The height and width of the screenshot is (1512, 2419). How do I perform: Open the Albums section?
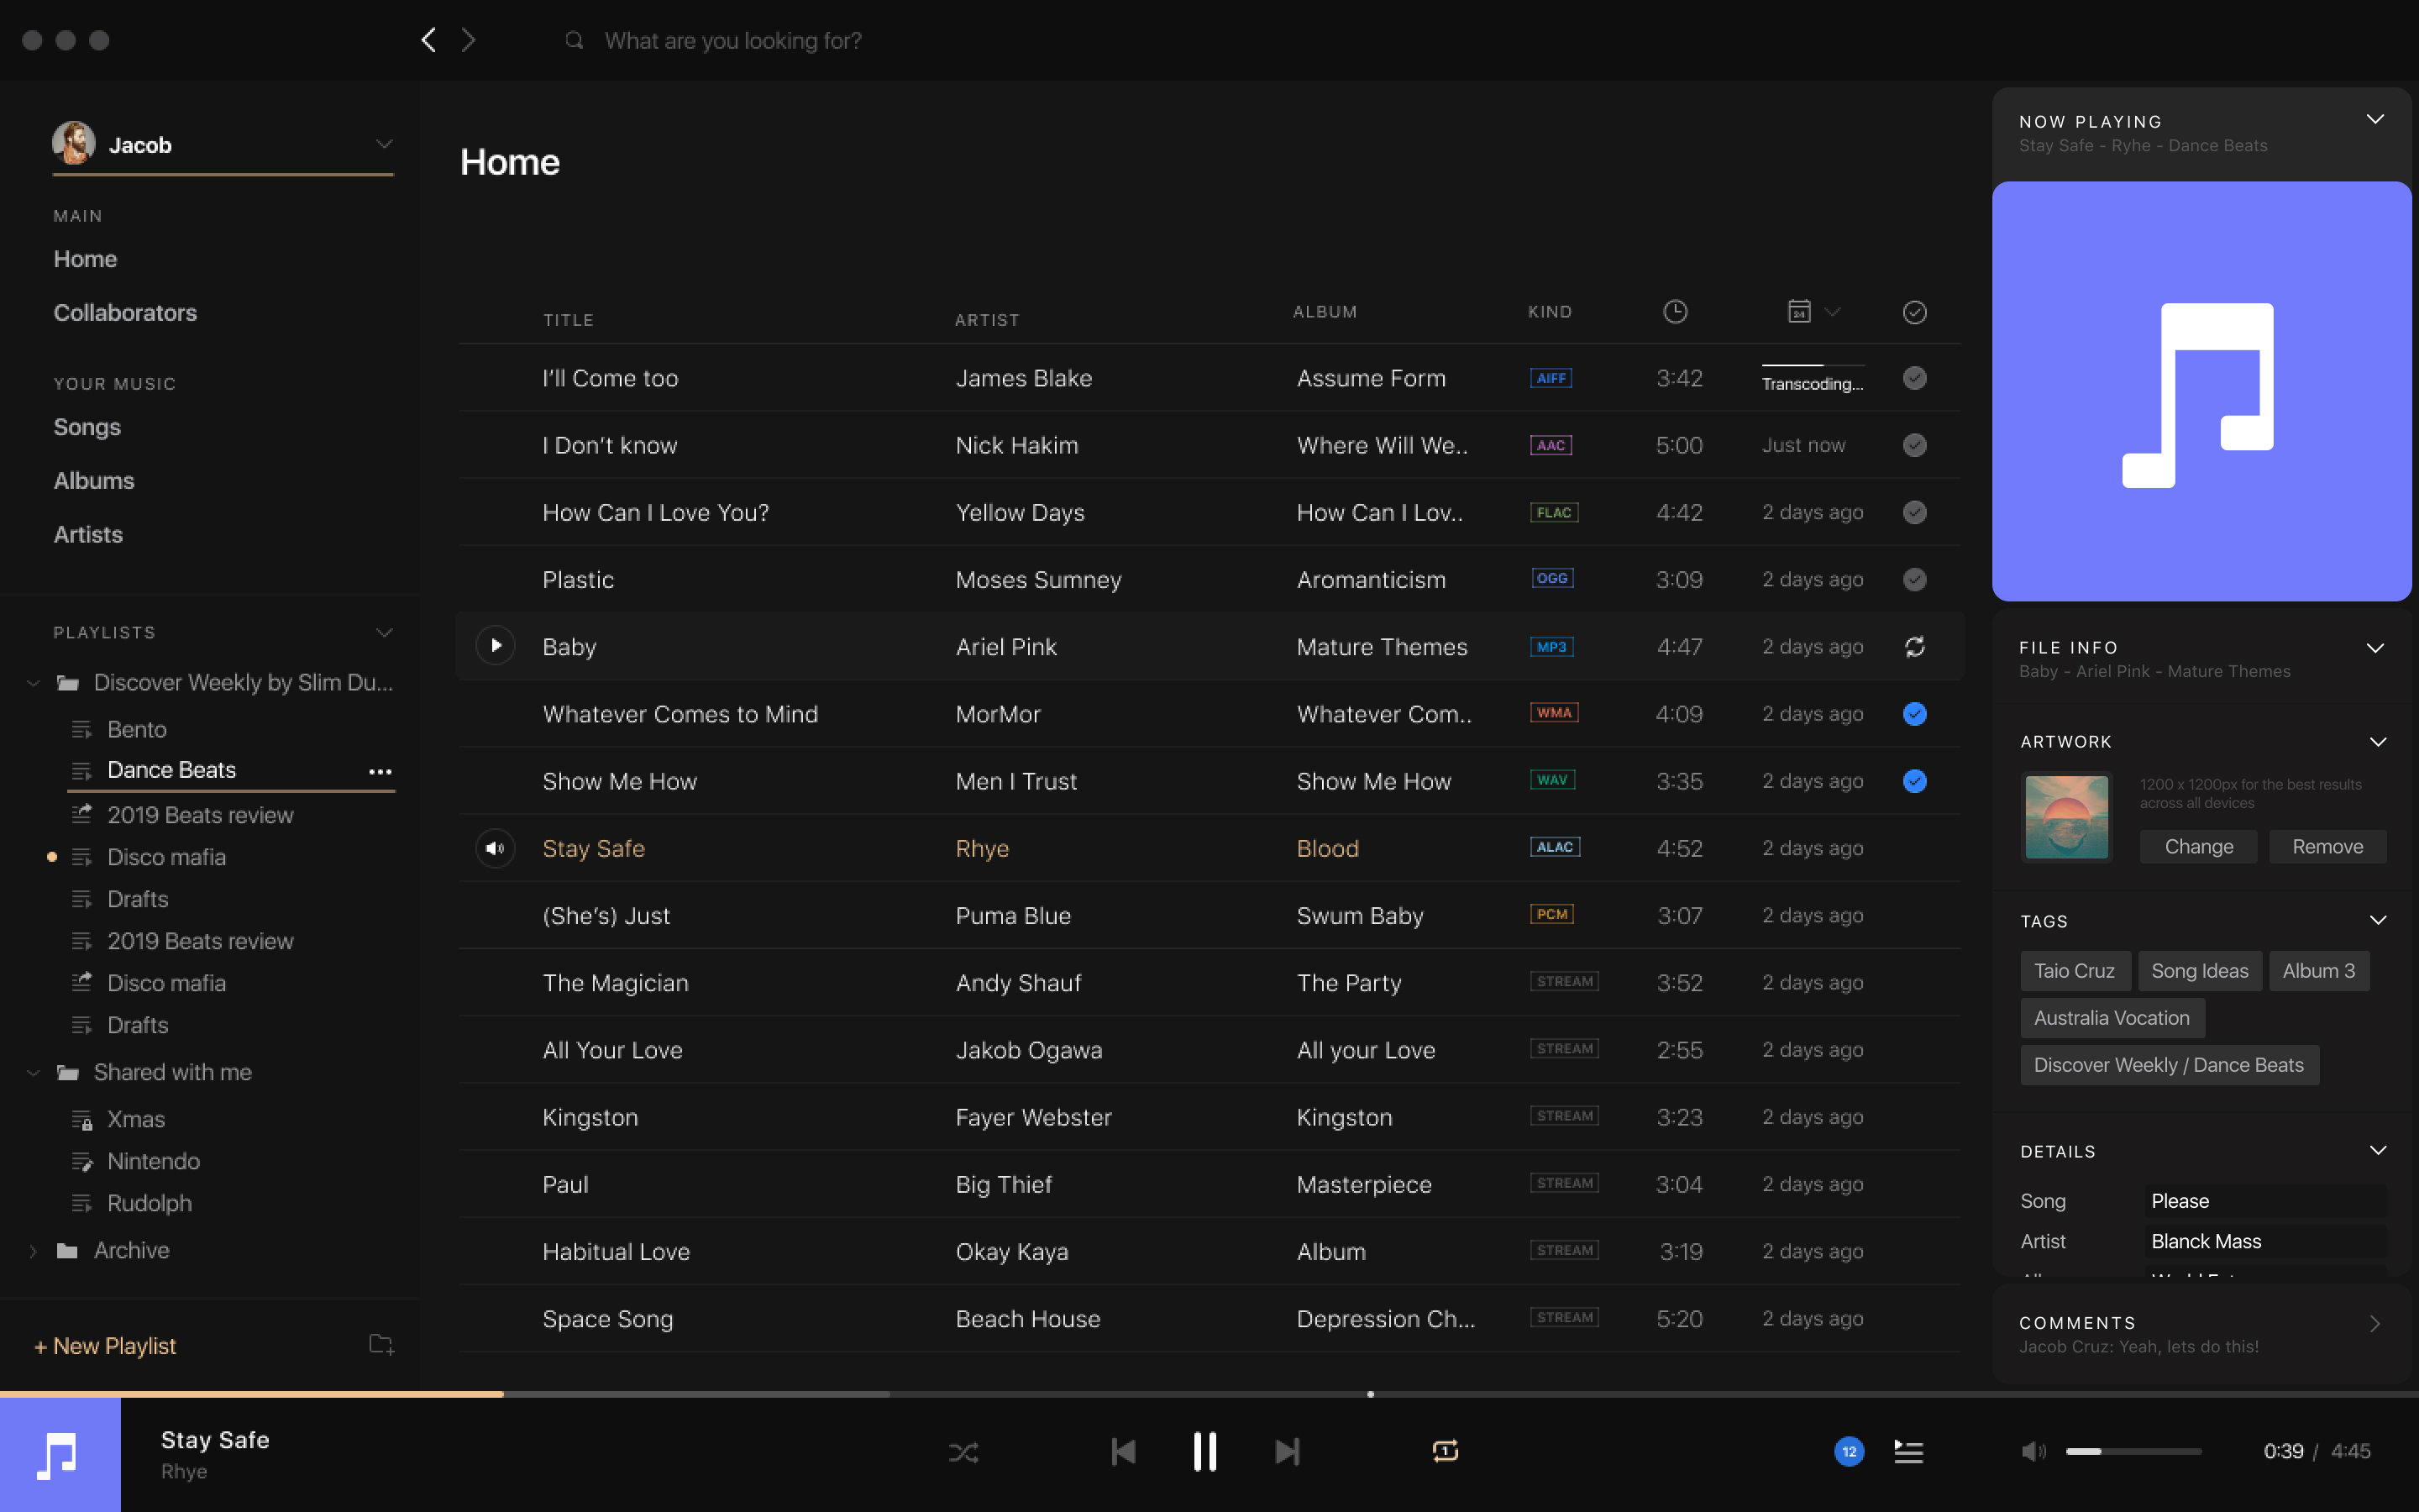point(94,481)
